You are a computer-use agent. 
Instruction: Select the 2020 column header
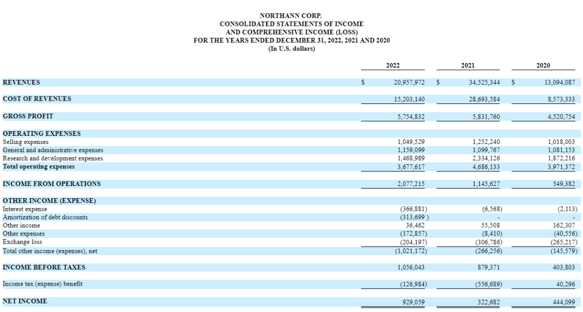[543, 65]
